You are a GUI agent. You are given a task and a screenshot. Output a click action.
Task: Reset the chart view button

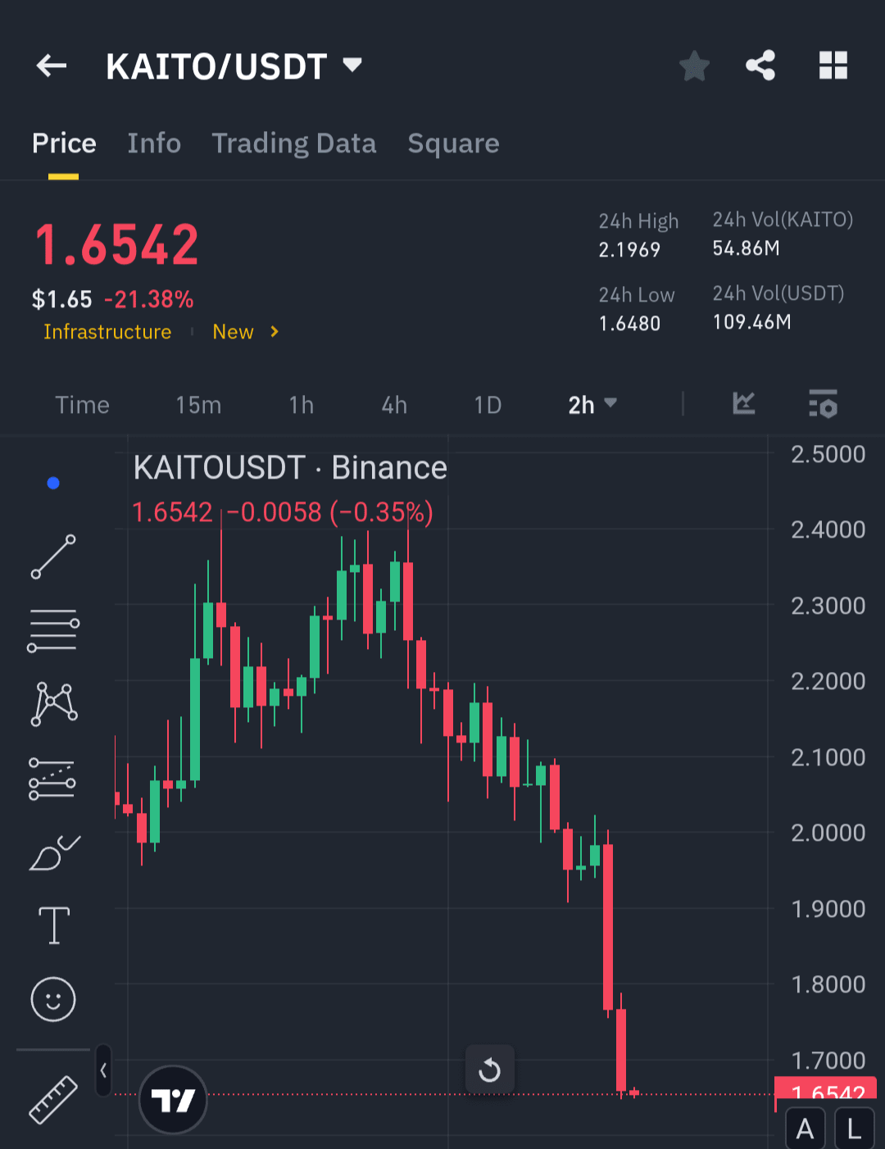pyautogui.click(x=490, y=1070)
